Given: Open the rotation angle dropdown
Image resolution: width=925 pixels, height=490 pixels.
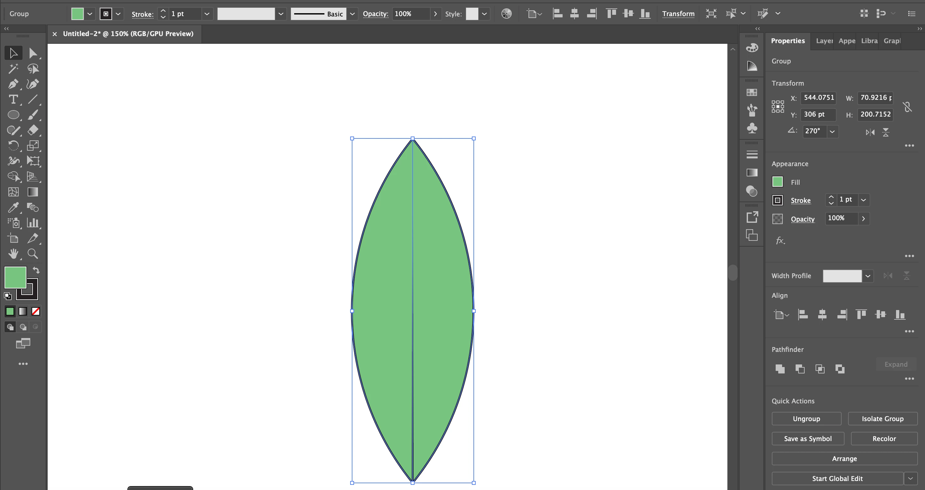Looking at the screenshot, I should click(832, 131).
